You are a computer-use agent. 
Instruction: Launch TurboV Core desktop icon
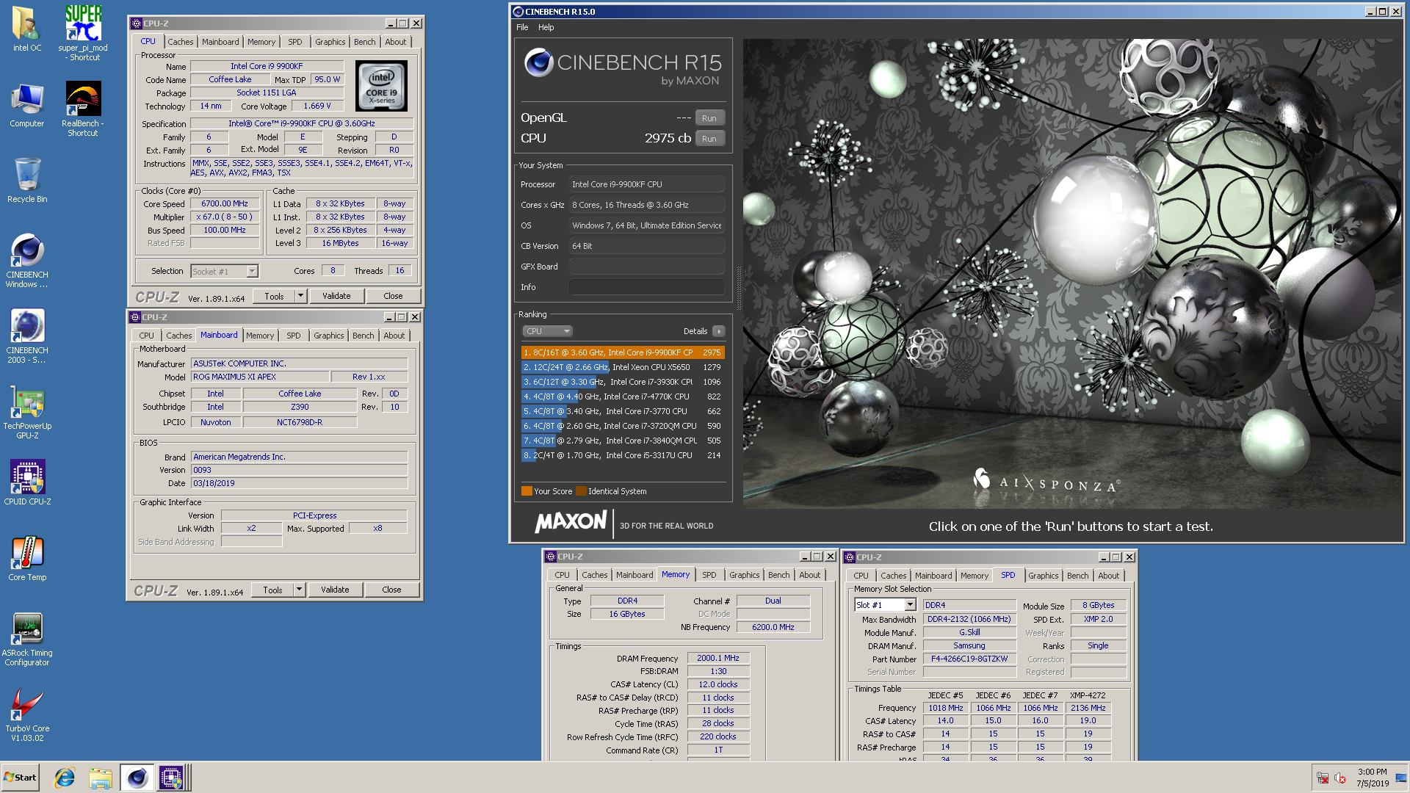pyautogui.click(x=27, y=714)
